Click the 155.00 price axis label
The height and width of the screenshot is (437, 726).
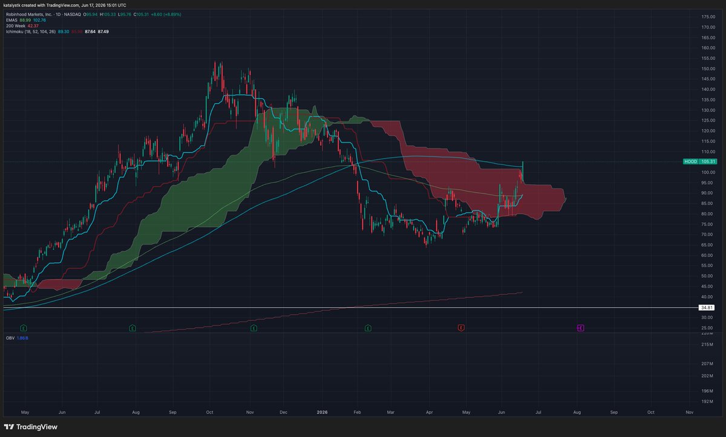coord(709,58)
